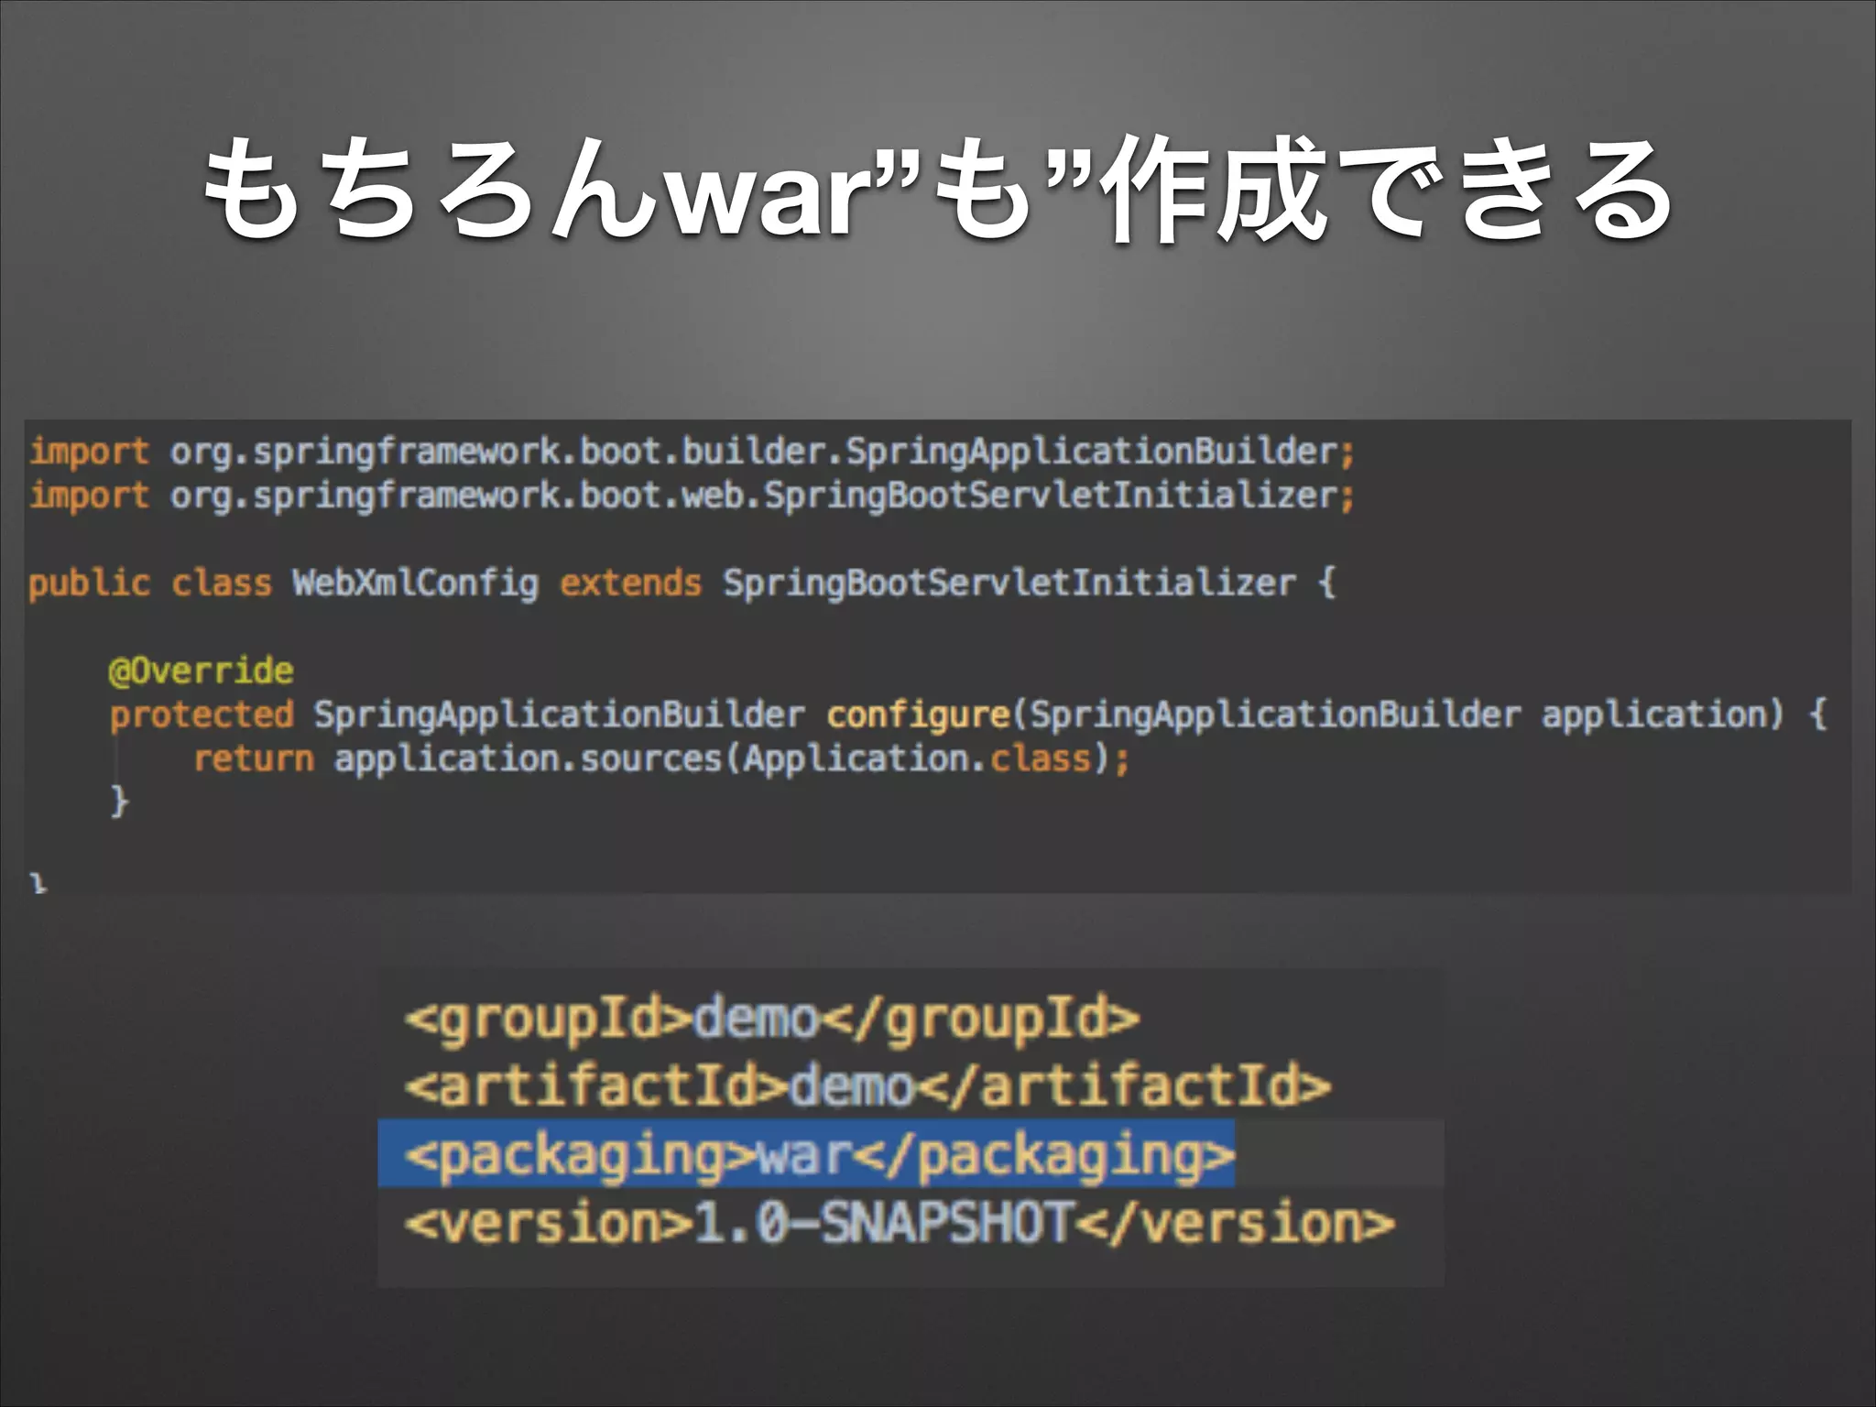The image size is (1876, 1407).
Task: Click the @Override annotation
Action: point(201,671)
